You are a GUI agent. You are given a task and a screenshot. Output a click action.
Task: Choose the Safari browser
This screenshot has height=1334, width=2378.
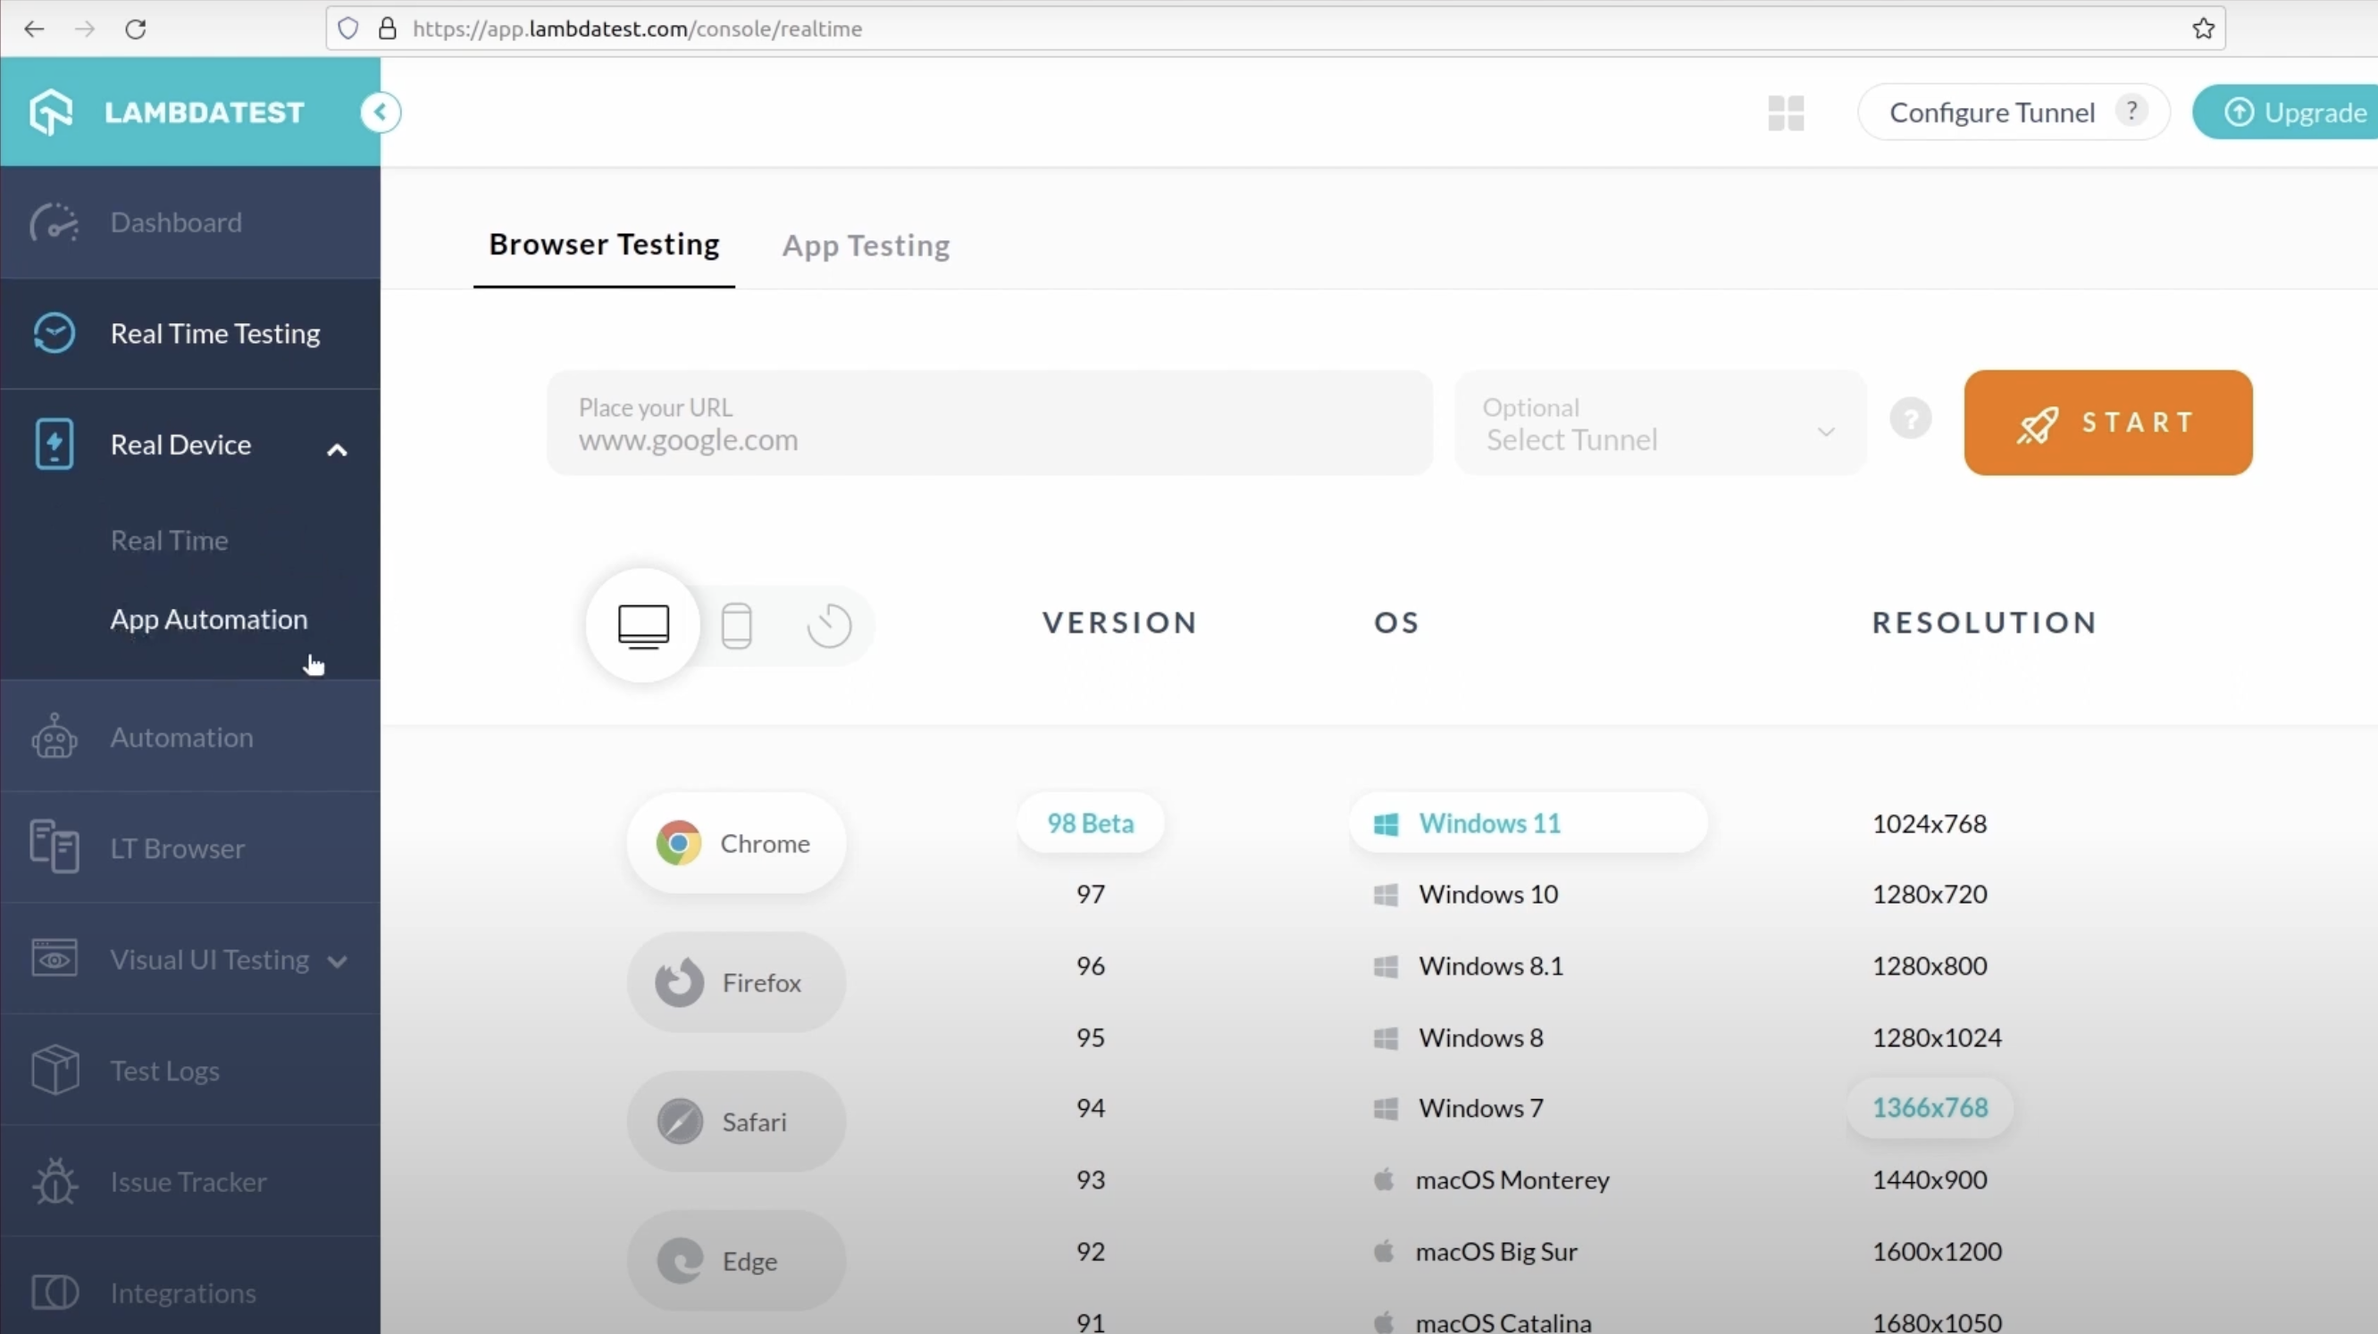737,1121
